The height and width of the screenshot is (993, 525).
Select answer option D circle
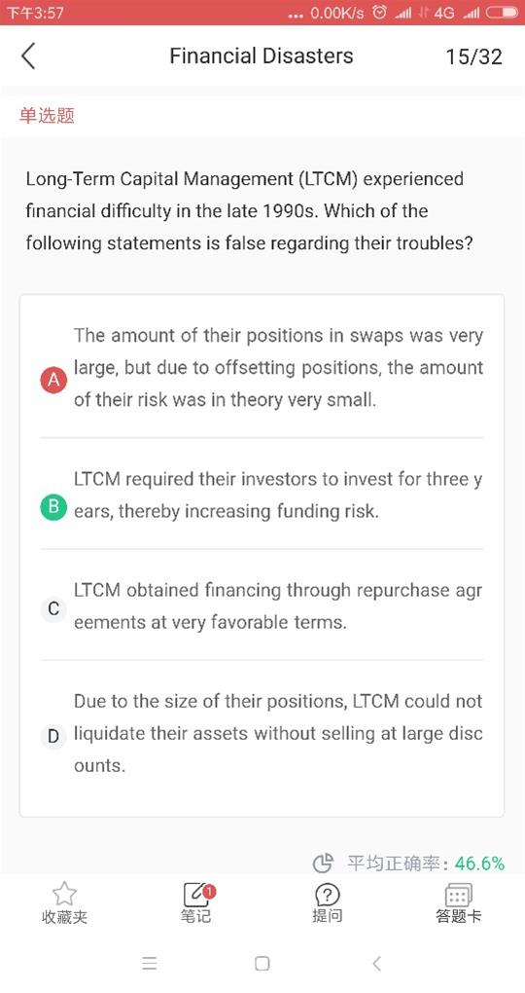pyautogui.click(x=53, y=736)
